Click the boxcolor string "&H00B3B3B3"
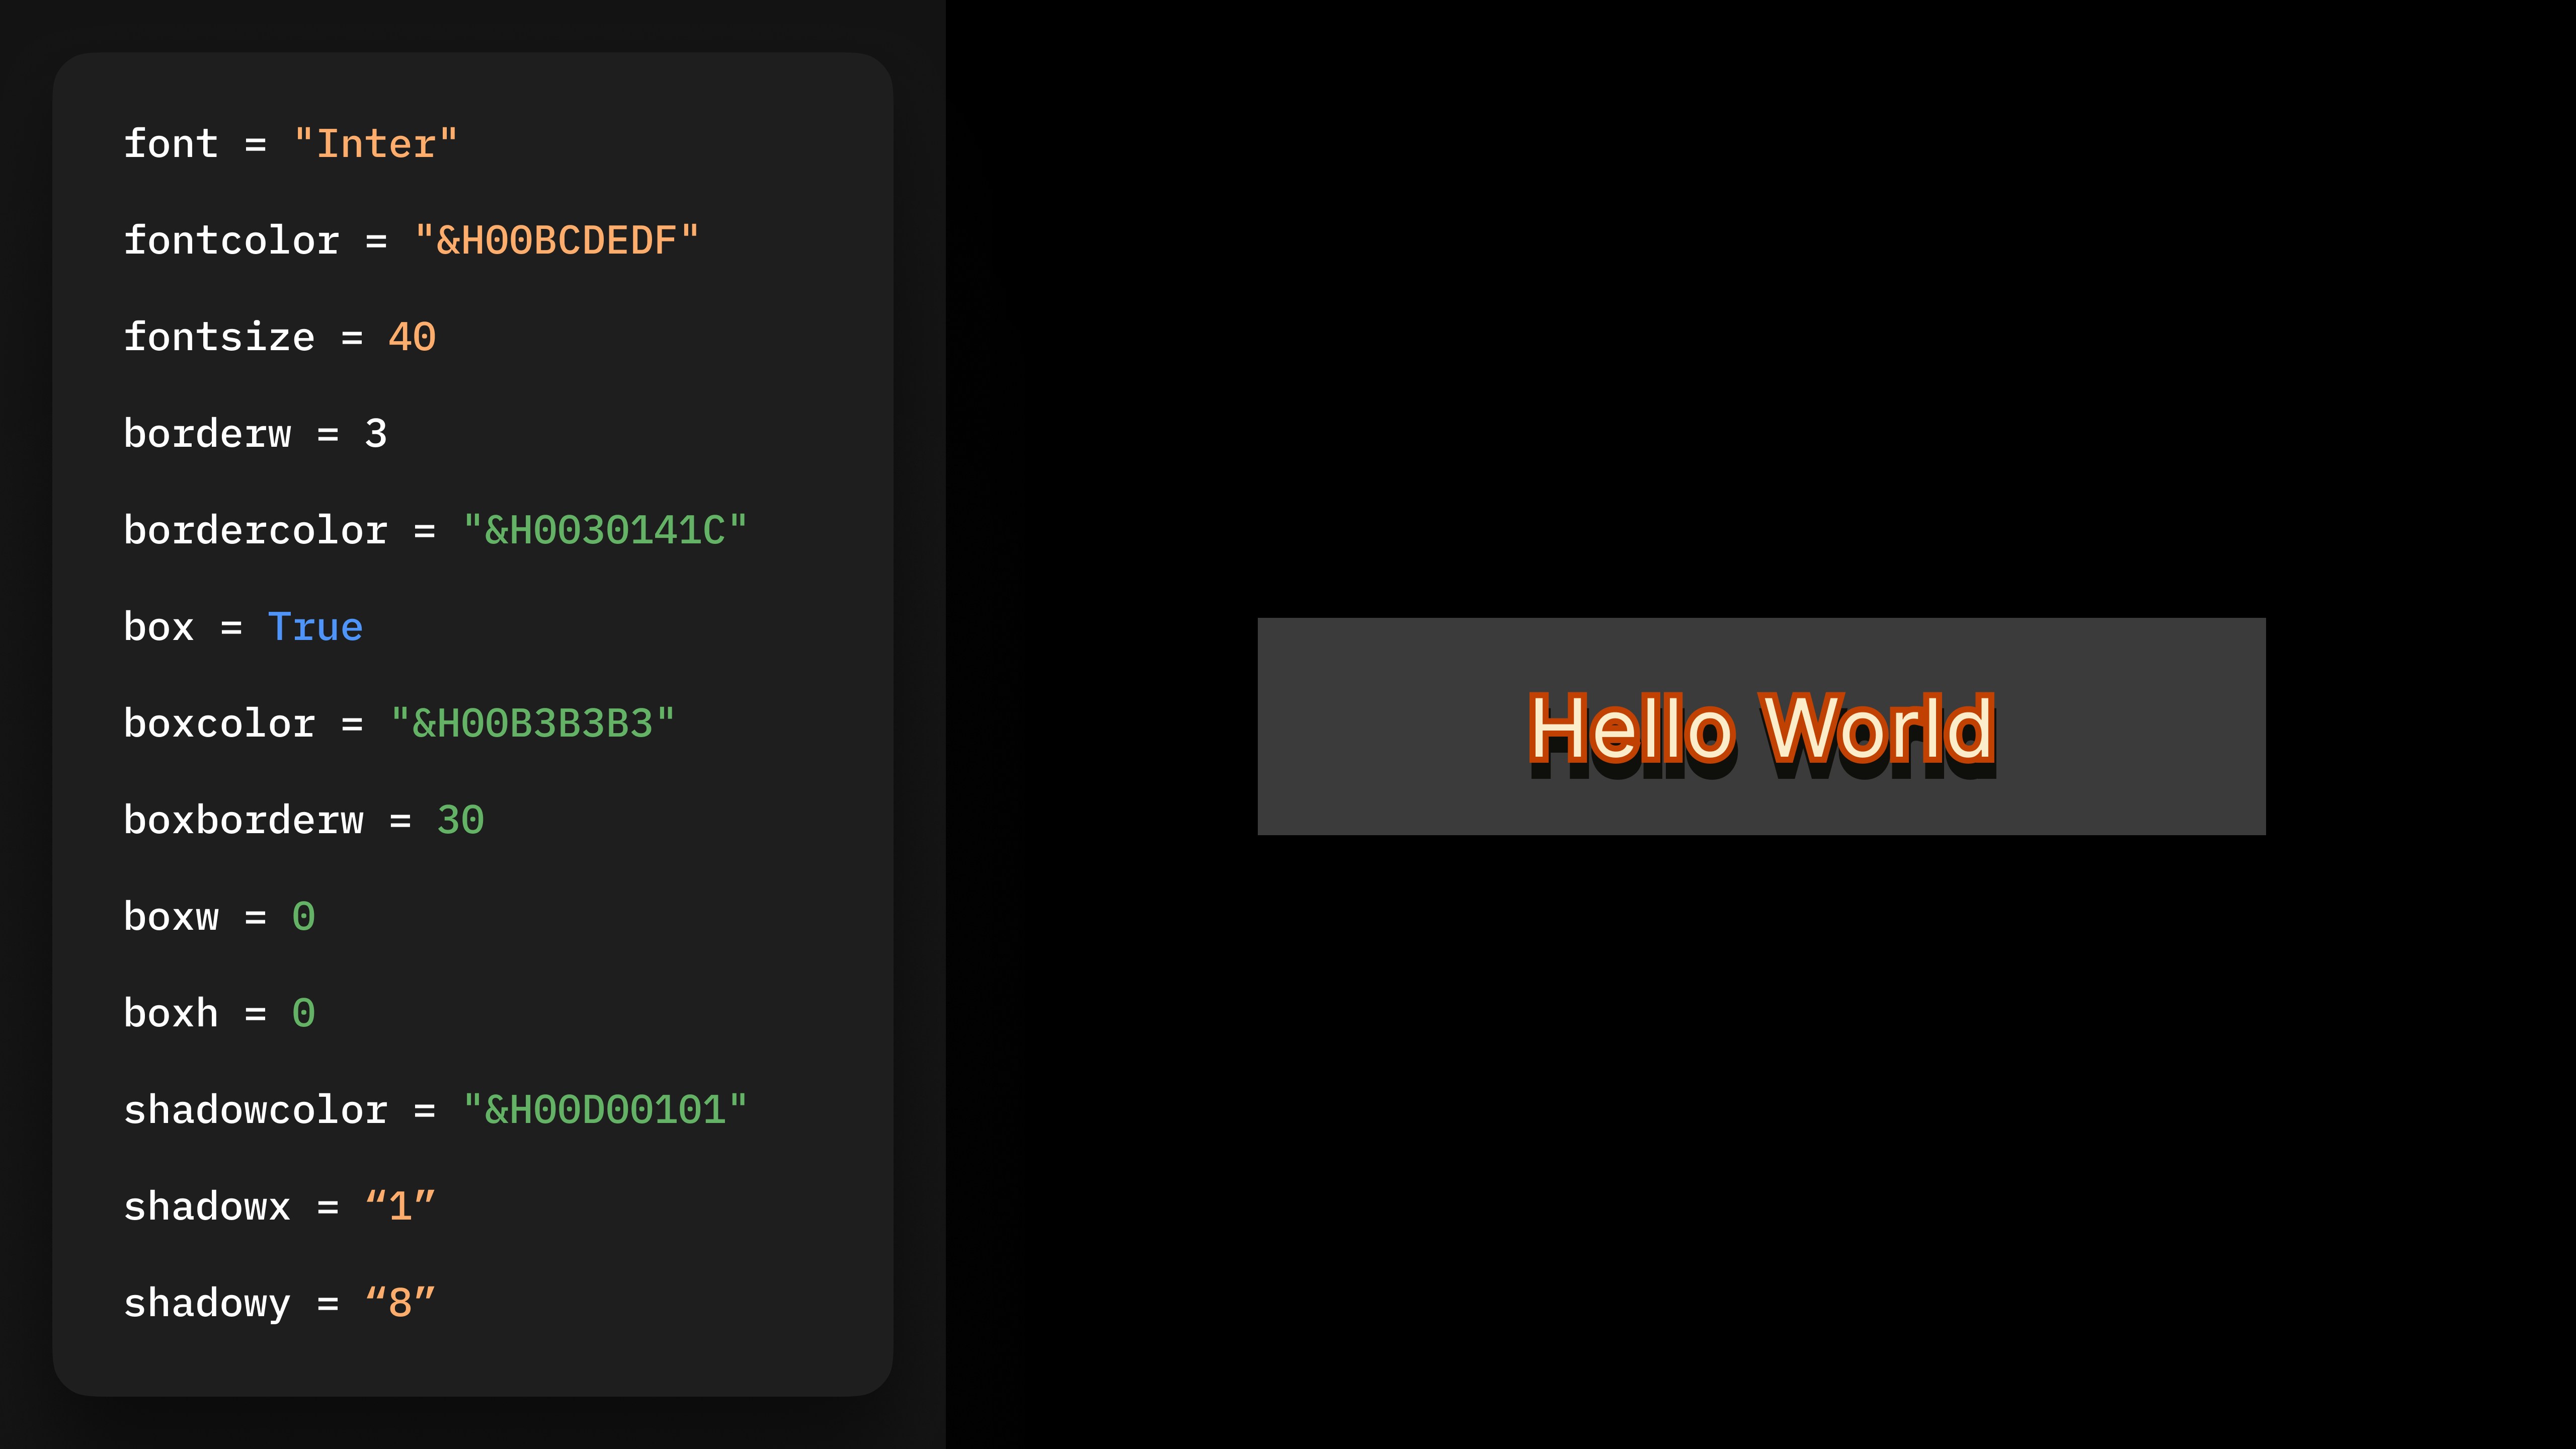Image resolution: width=2576 pixels, height=1449 pixels. (532, 722)
